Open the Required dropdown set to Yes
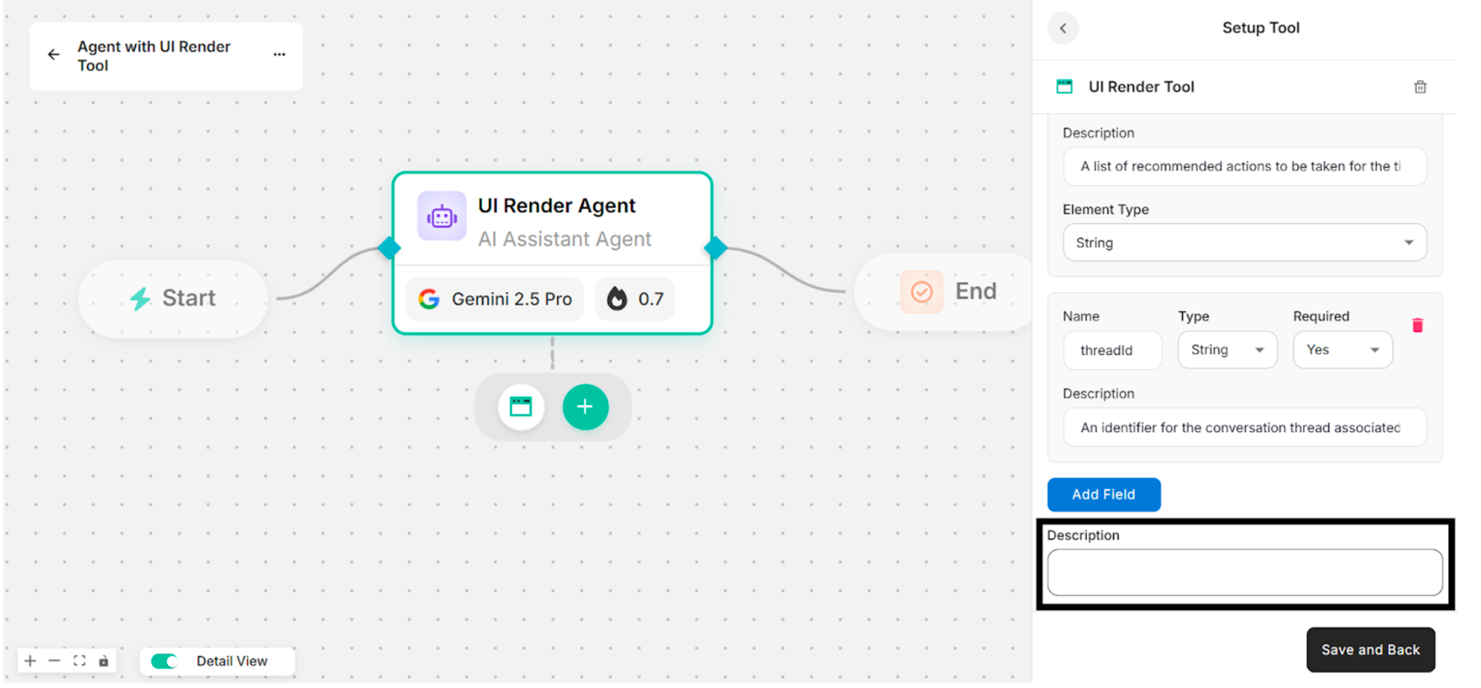 pos(1342,350)
